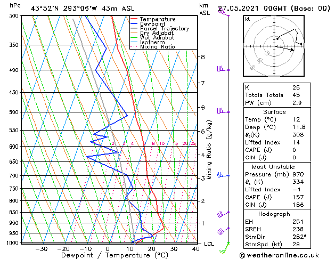The width and height of the screenshot is (335, 259).
Task: Click the wind barb at 500 hPa
Action: tap(223, 111)
